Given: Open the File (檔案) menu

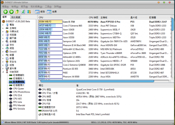Looking at the screenshot, I should [5, 7].
